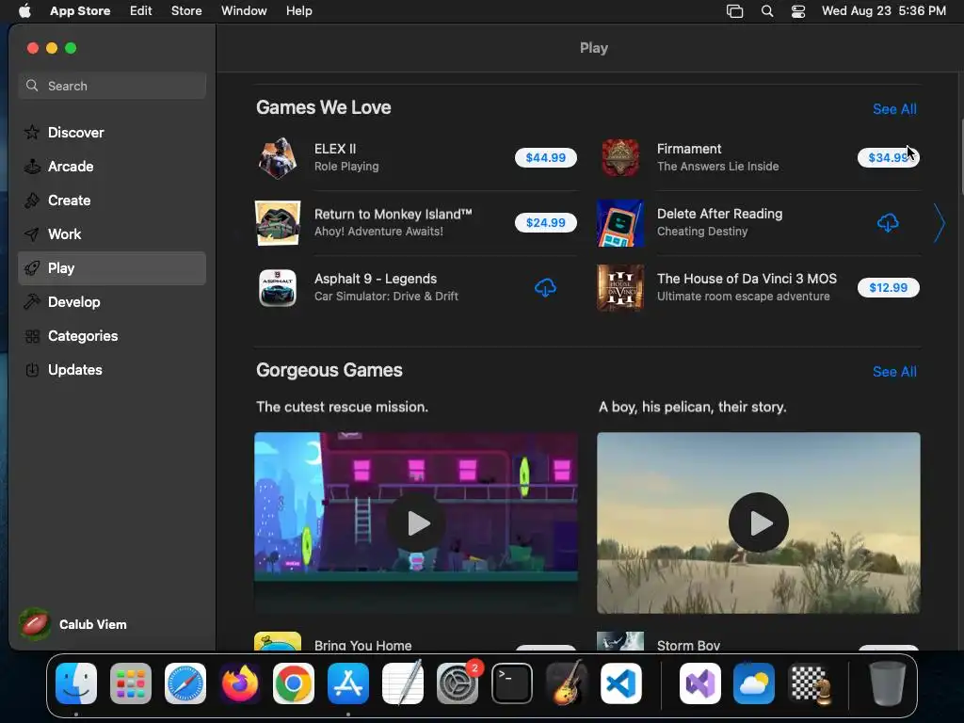Buy Firmament for $34.99
The image size is (964, 723).
(889, 157)
